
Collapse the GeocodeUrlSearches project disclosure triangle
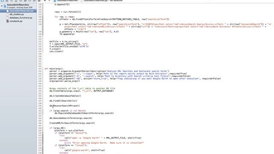point(2,6)
